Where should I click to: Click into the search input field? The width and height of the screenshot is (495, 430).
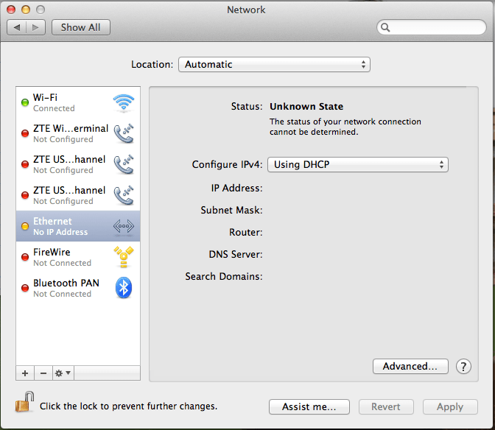tap(431, 27)
